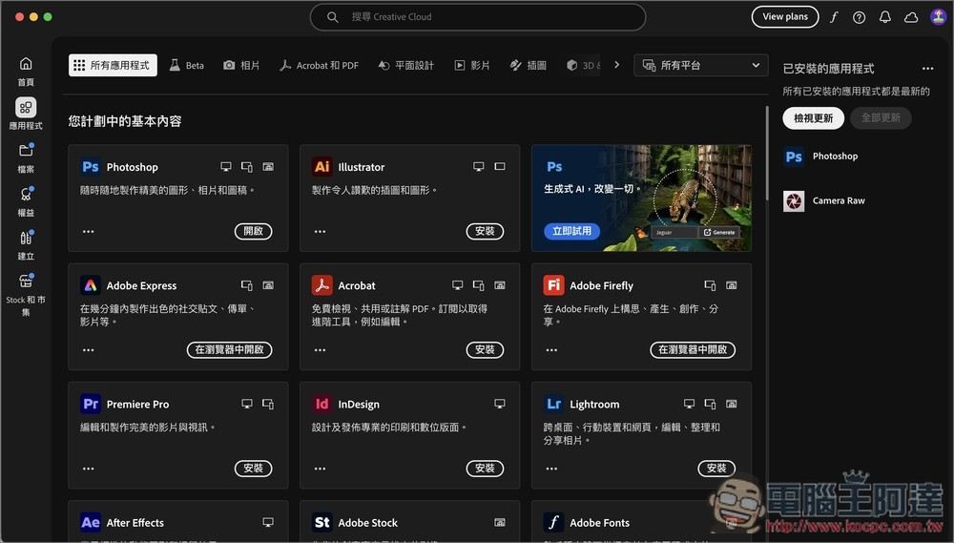
Task: Open Illustrator card more options ellipsis
Action: [x=320, y=231]
